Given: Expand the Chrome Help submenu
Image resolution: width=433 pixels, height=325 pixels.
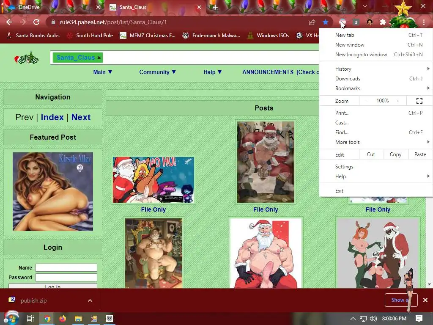Looking at the screenshot, I should 376,176.
